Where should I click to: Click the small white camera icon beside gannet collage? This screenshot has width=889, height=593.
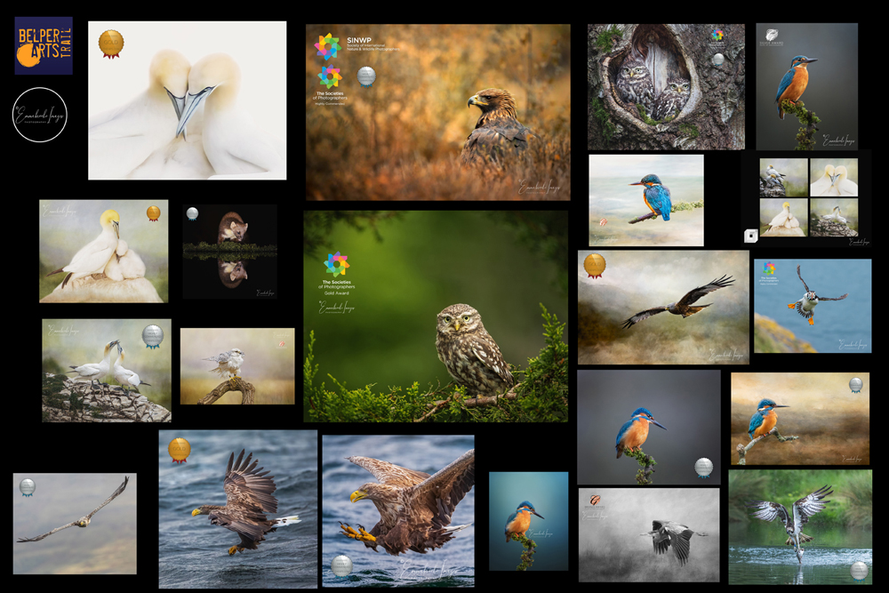click(x=749, y=234)
